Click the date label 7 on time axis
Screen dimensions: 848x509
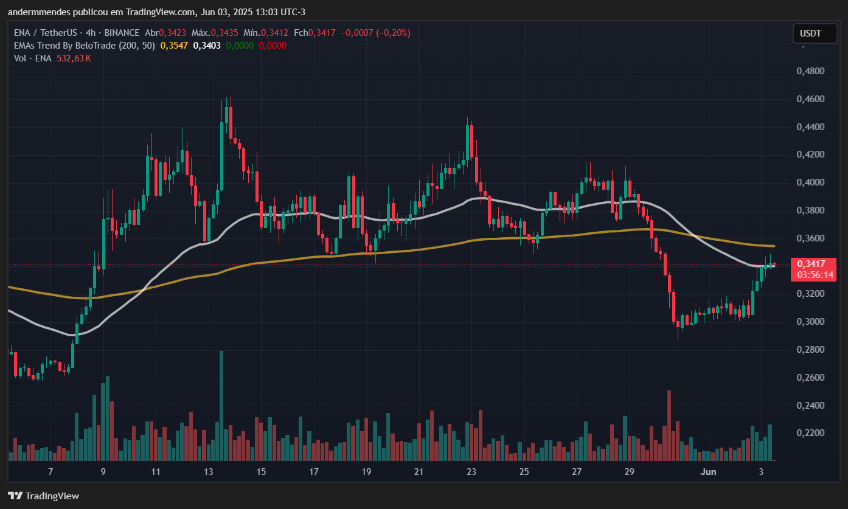50,472
